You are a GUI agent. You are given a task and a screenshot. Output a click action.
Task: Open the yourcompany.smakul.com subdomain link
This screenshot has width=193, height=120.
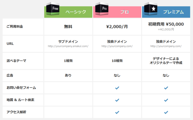[68, 46]
